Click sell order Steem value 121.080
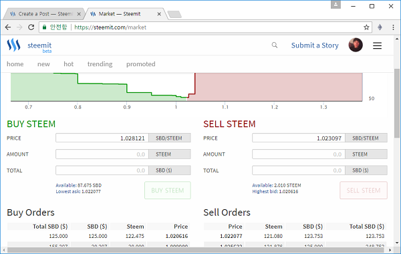The image size is (401, 254). [273, 236]
